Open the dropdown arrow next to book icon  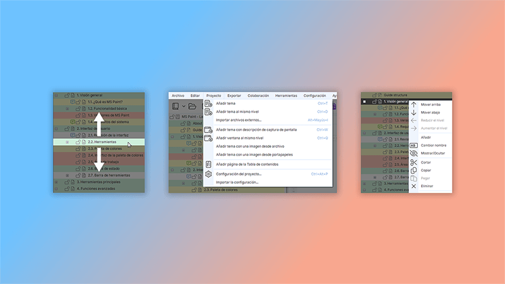(x=184, y=107)
